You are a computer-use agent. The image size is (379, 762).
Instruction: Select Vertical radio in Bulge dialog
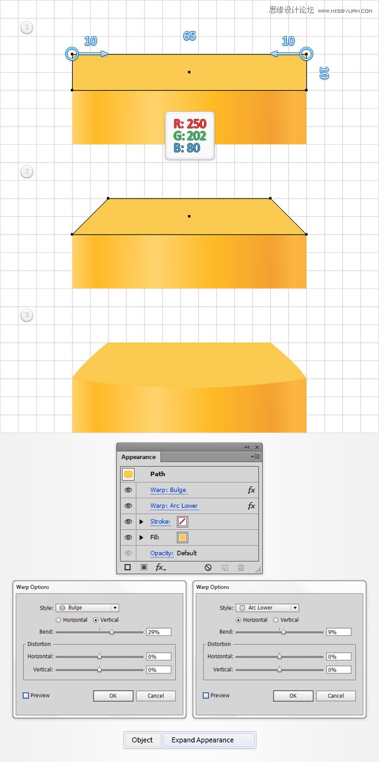click(96, 620)
